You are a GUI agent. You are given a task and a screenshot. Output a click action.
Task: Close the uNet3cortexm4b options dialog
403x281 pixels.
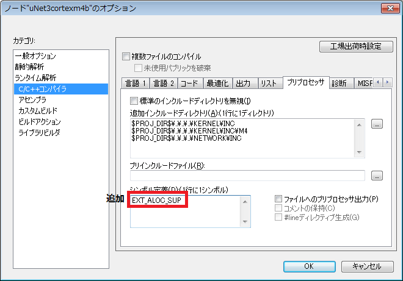click(387, 9)
